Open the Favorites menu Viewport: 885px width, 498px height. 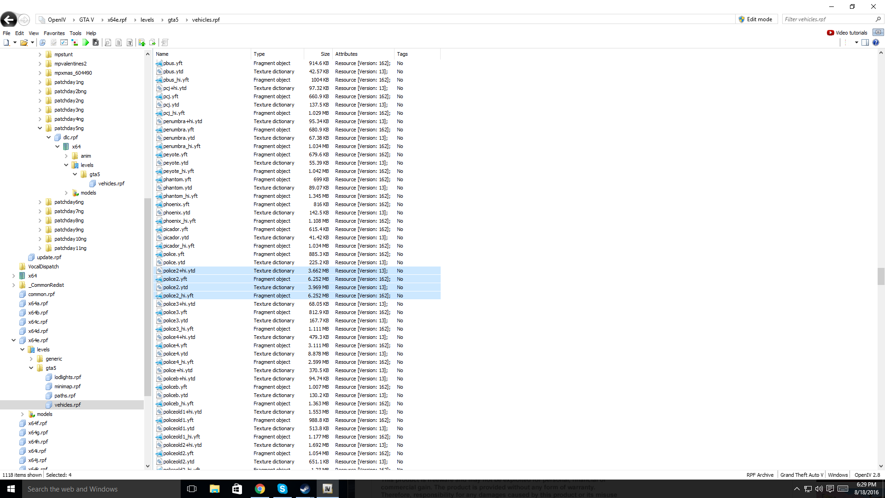tap(54, 33)
